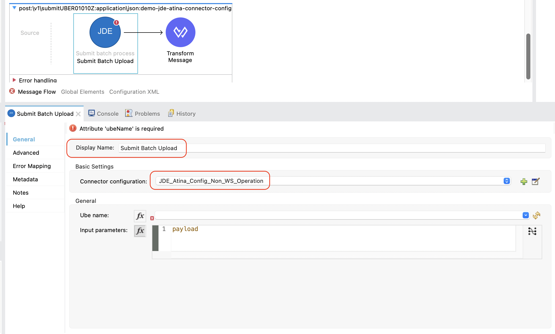This screenshot has width=555, height=334.
Task: Toggle the fx expression button for Ube name
Action: pyautogui.click(x=140, y=216)
